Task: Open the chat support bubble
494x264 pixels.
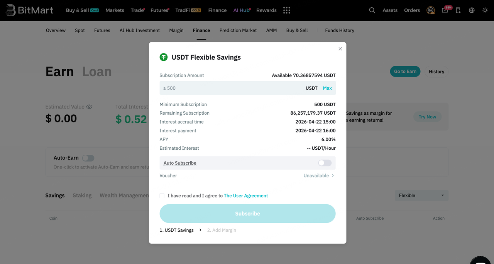Action: pyautogui.click(x=480, y=261)
